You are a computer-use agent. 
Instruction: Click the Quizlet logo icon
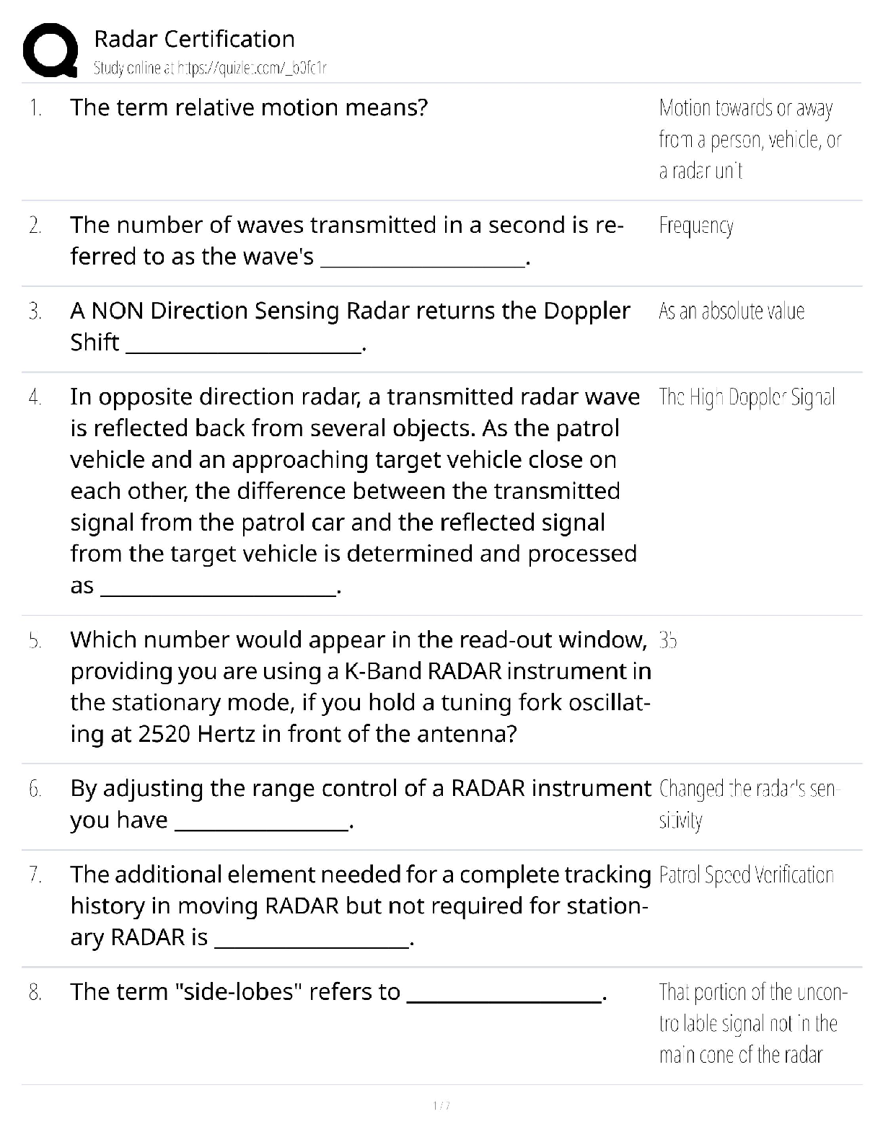pyautogui.click(x=50, y=50)
